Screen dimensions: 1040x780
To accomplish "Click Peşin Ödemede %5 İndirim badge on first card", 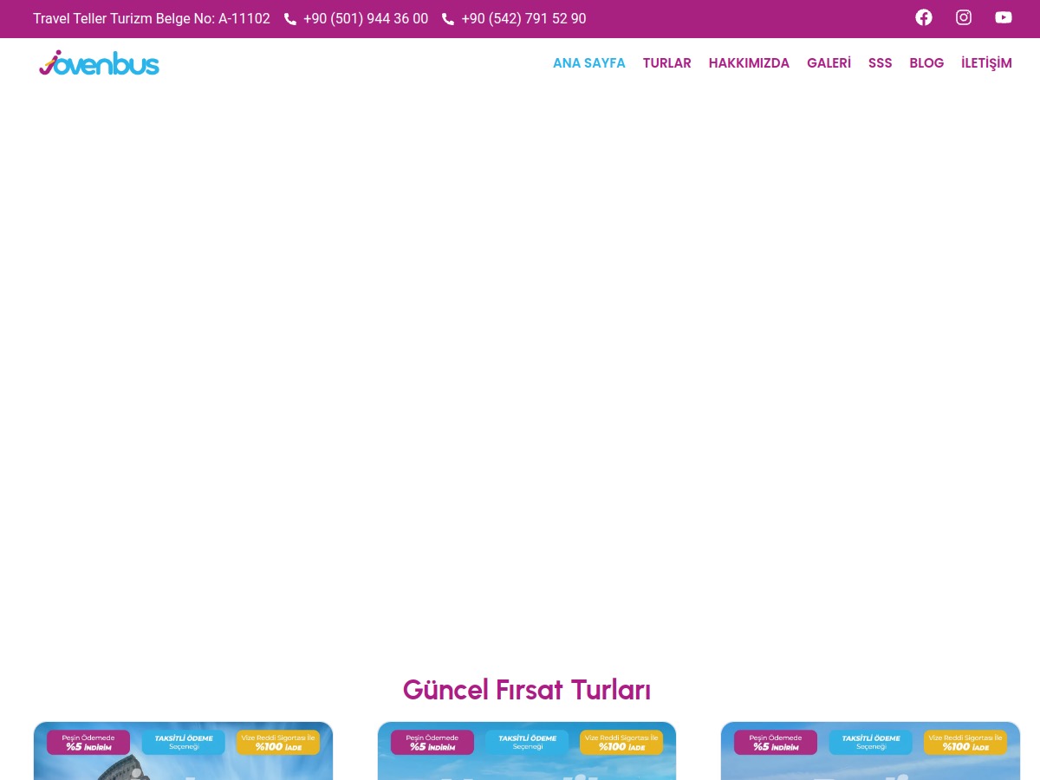I will pyautogui.click(x=88, y=743).
